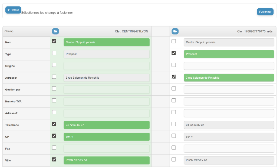
Task: Check the left Type checkbox
Action: click(x=54, y=53)
